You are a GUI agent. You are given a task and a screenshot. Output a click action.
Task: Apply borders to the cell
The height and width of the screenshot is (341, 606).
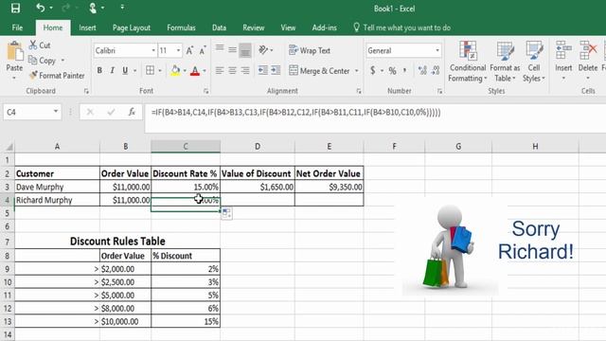(150, 70)
